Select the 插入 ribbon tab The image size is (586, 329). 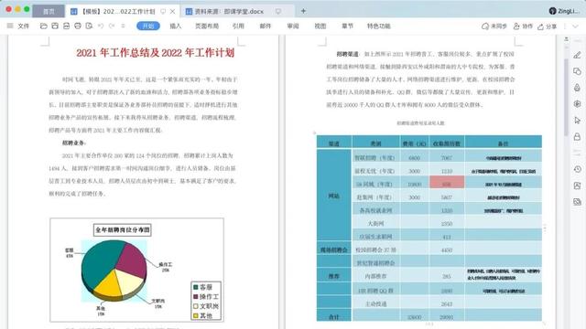(176, 27)
